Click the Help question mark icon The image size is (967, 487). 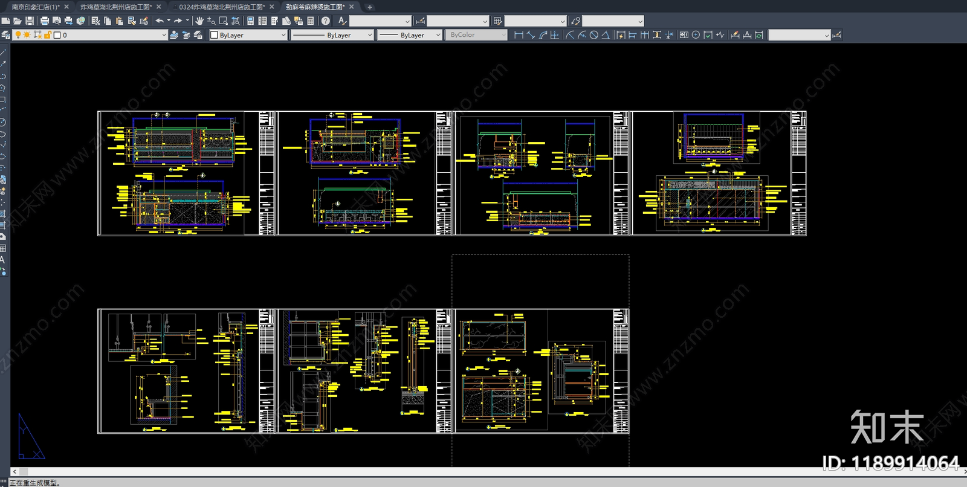pyautogui.click(x=325, y=21)
